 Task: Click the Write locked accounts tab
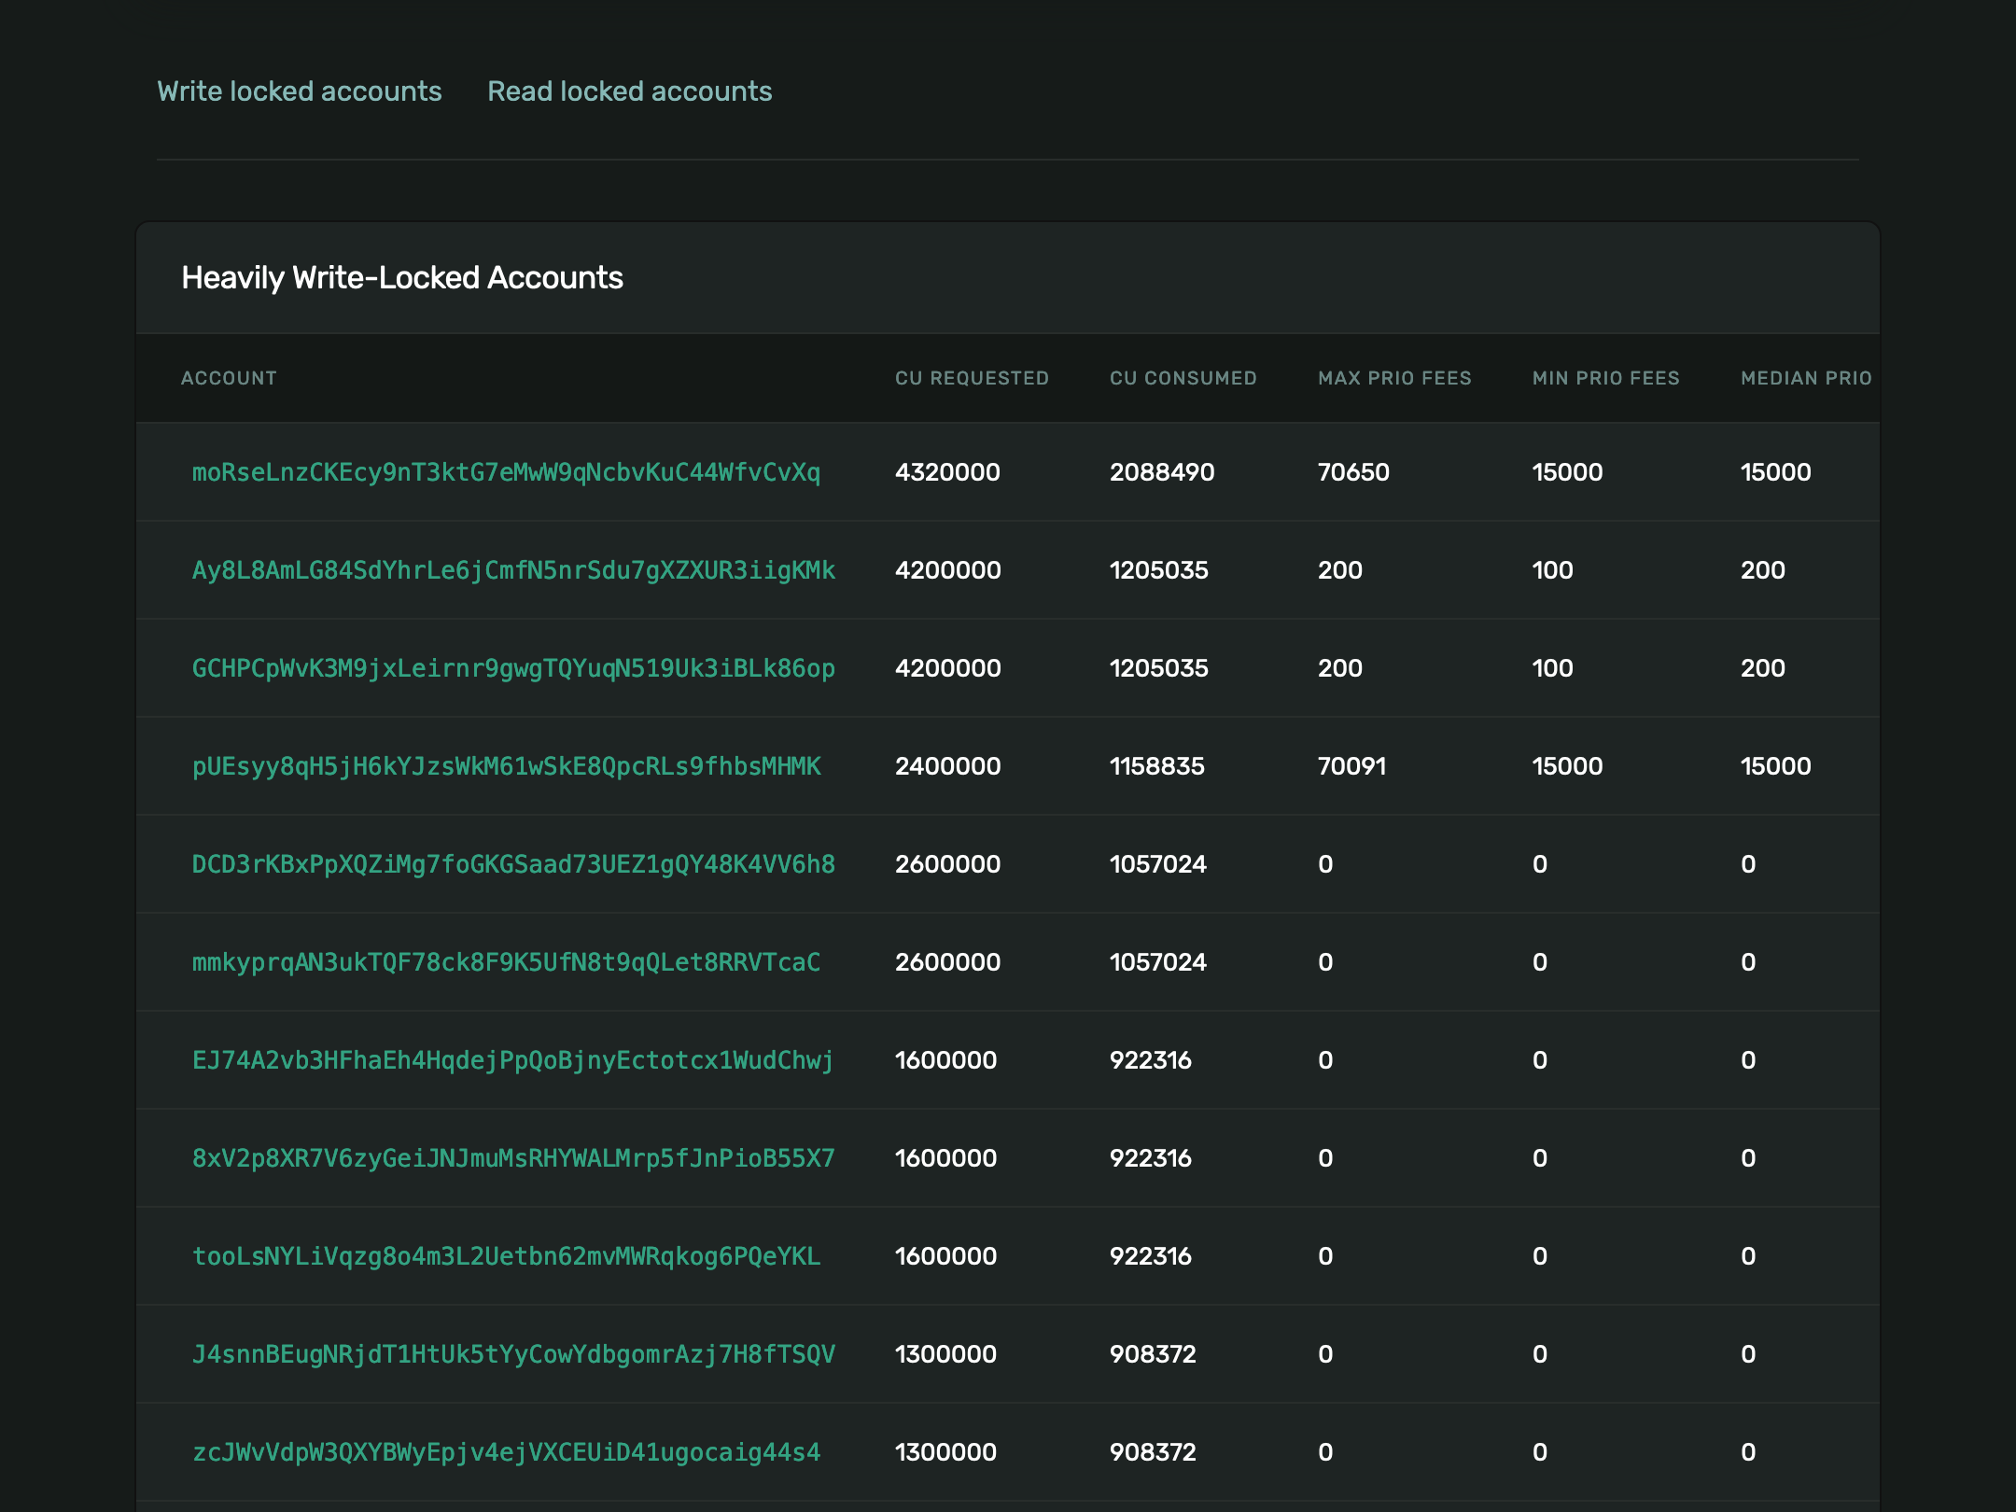click(x=299, y=91)
